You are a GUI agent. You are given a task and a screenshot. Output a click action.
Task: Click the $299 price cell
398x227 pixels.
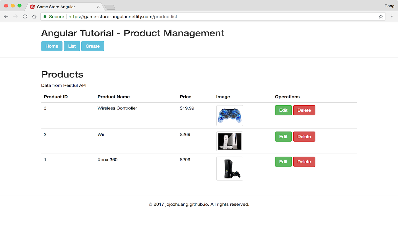tap(185, 160)
